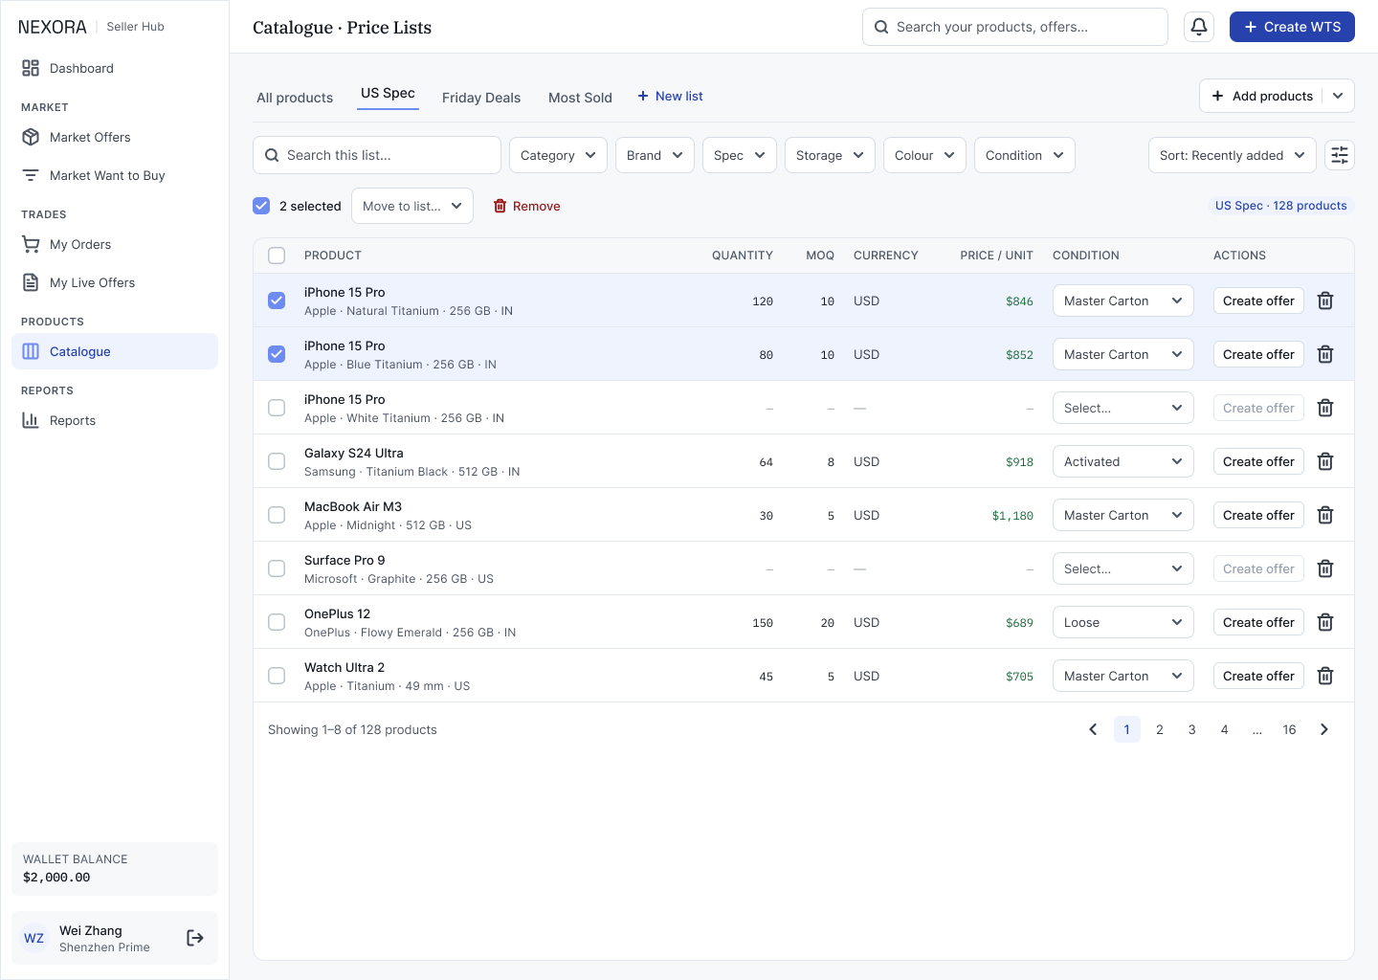Check the Galaxy S24 Ultra checkbox
Image resolution: width=1378 pixels, height=980 pixels.
click(x=277, y=461)
